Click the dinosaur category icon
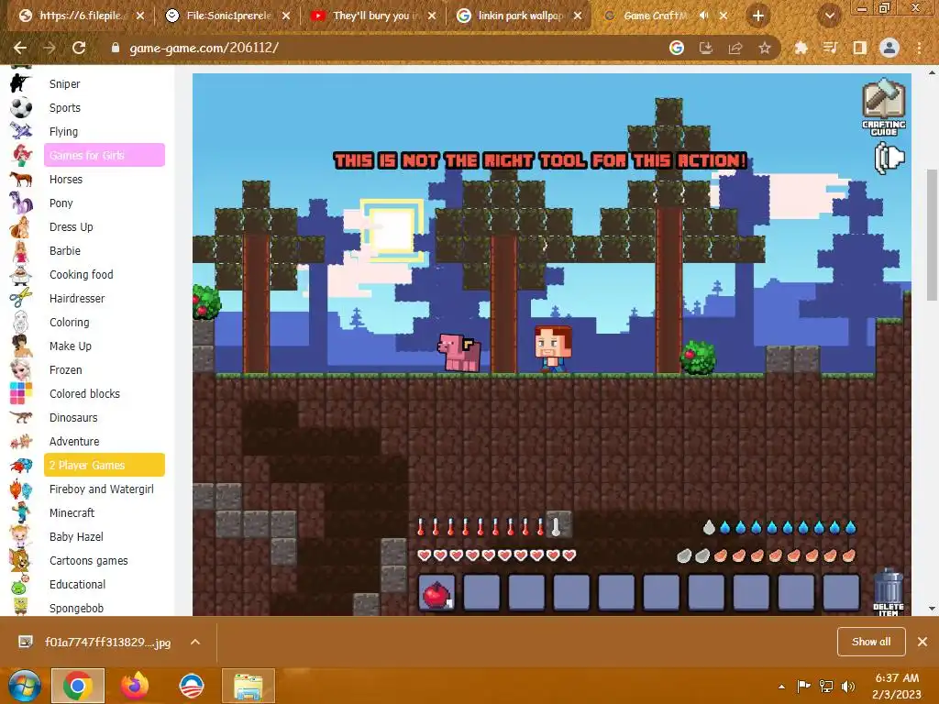The height and width of the screenshot is (704, 939). point(20,417)
